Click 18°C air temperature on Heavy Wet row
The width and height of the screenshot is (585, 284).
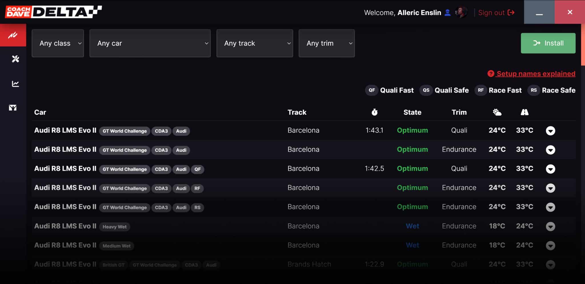(497, 226)
